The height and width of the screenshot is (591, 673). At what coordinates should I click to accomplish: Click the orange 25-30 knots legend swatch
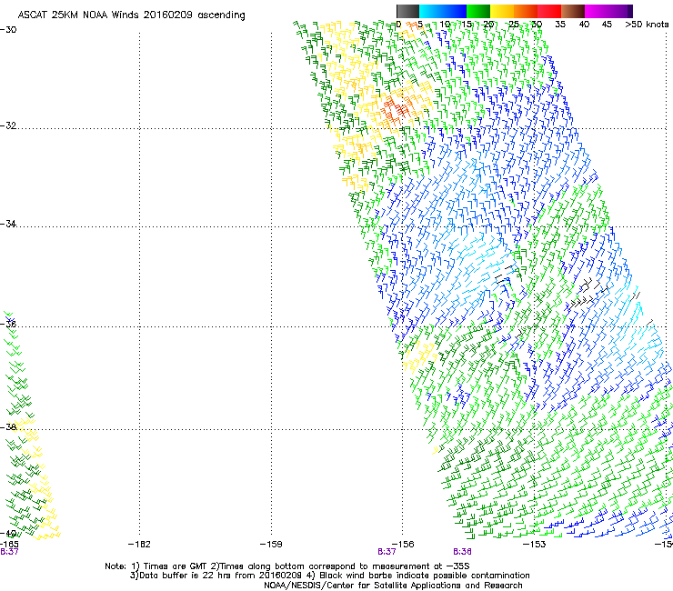[x=526, y=11]
